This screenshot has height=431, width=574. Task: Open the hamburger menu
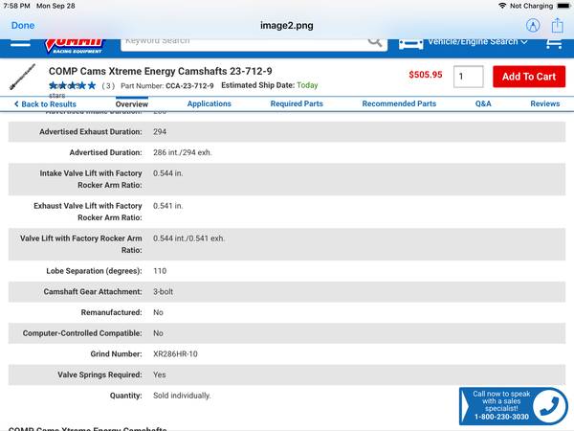point(20,44)
